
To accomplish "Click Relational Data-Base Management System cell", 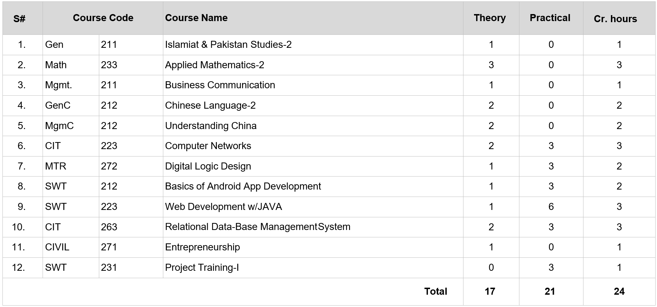I will point(313,227).
